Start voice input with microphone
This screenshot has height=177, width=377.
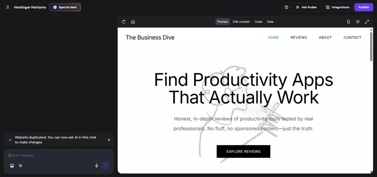[96, 166]
